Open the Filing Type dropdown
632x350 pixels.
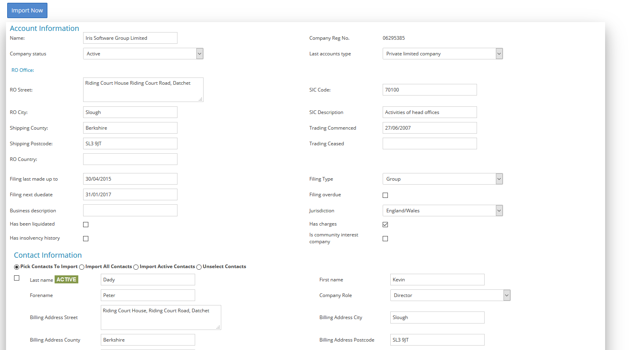pyautogui.click(x=442, y=179)
